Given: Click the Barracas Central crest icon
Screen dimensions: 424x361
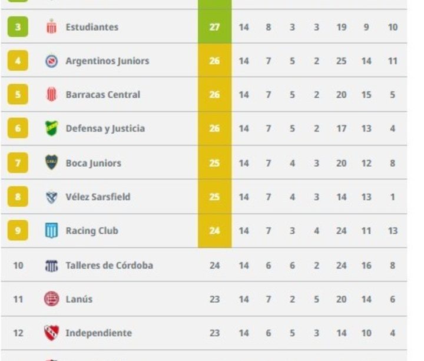Looking at the screenshot, I should coord(52,94).
